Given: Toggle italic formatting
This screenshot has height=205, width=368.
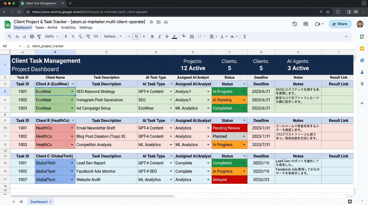Looking at the screenshot, I should [x=160, y=37].
